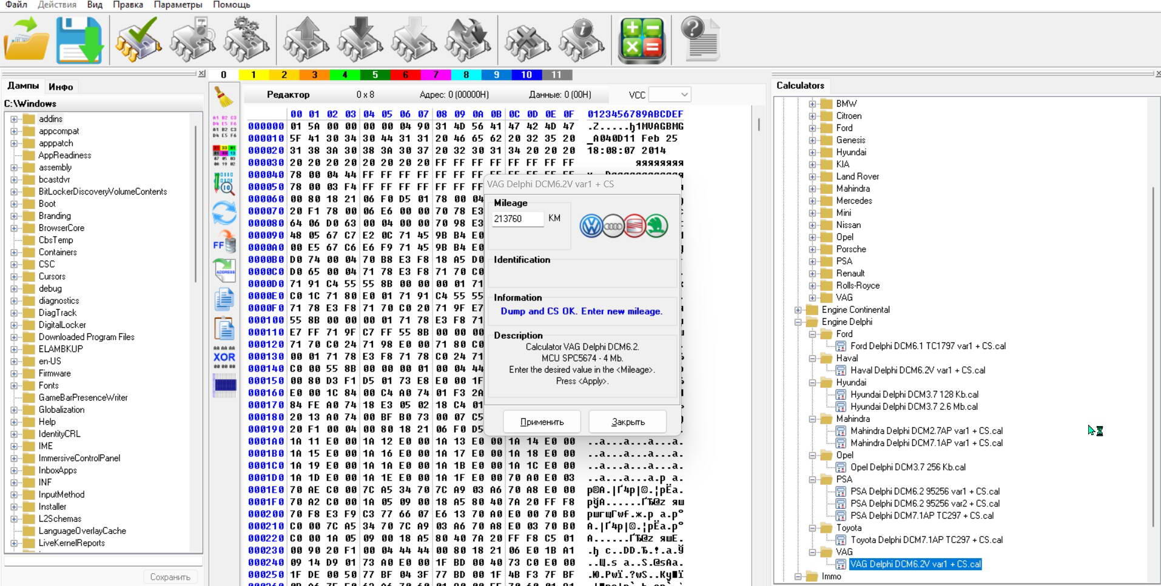Screen dimensions: 1161x586
Task: Select the highlighted VAG Delphi DCM6.2V calculator
Action: coord(915,564)
